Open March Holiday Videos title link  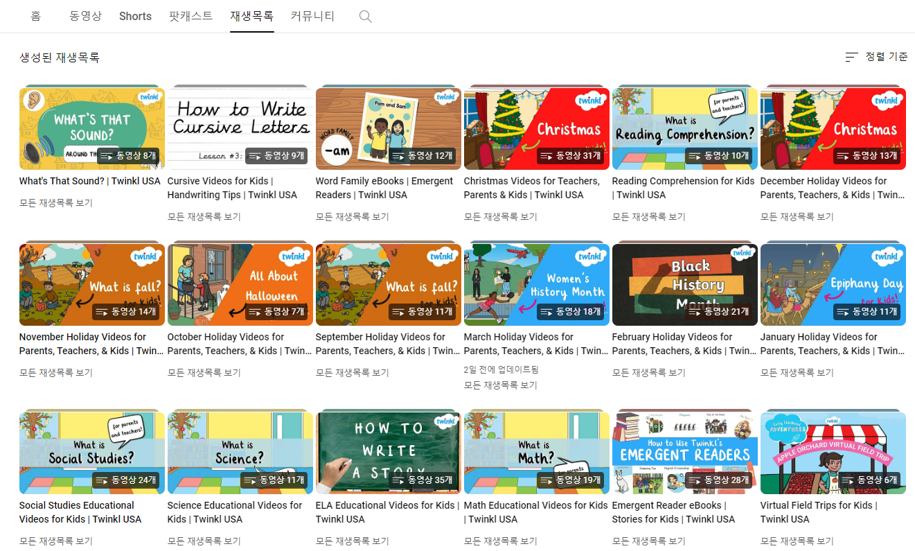point(537,344)
